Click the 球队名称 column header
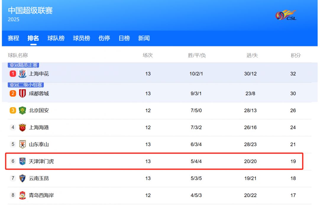320x205 pixels. (x=18, y=55)
